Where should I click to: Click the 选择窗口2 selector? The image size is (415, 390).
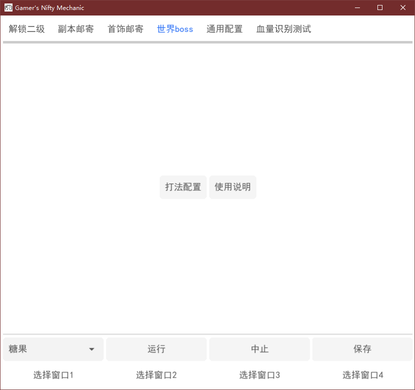pyautogui.click(x=156, y=375)
